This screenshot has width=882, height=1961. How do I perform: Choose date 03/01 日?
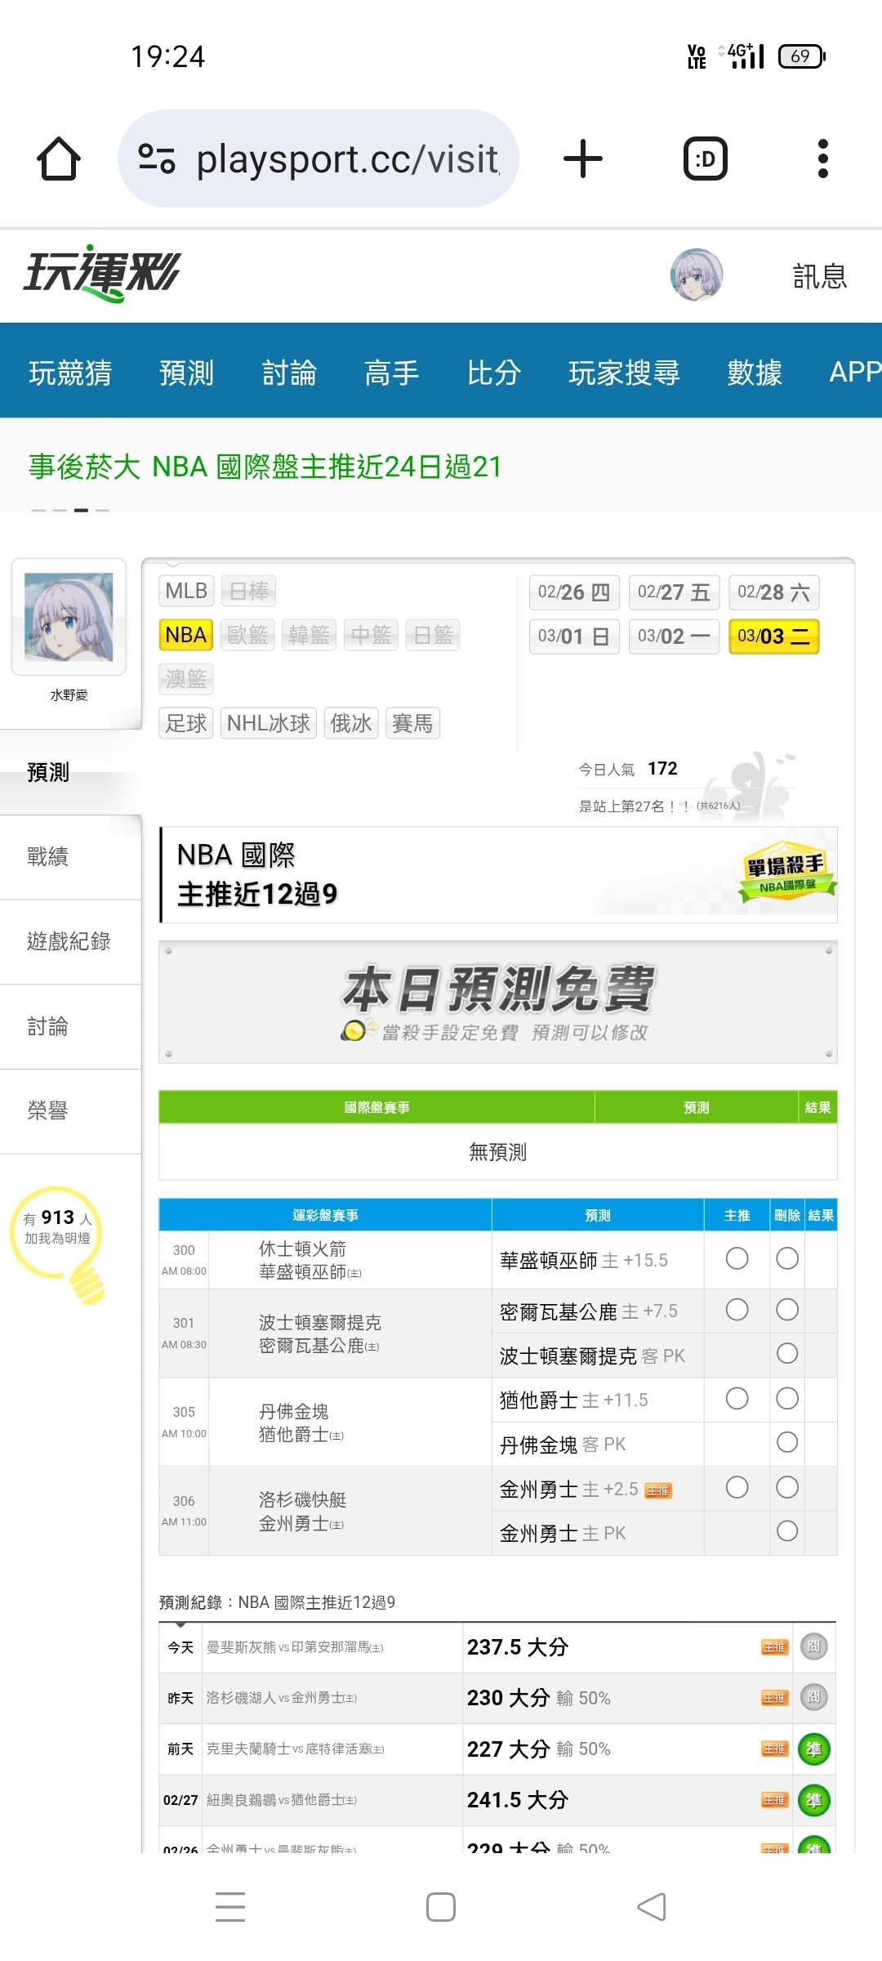point(574,637)
